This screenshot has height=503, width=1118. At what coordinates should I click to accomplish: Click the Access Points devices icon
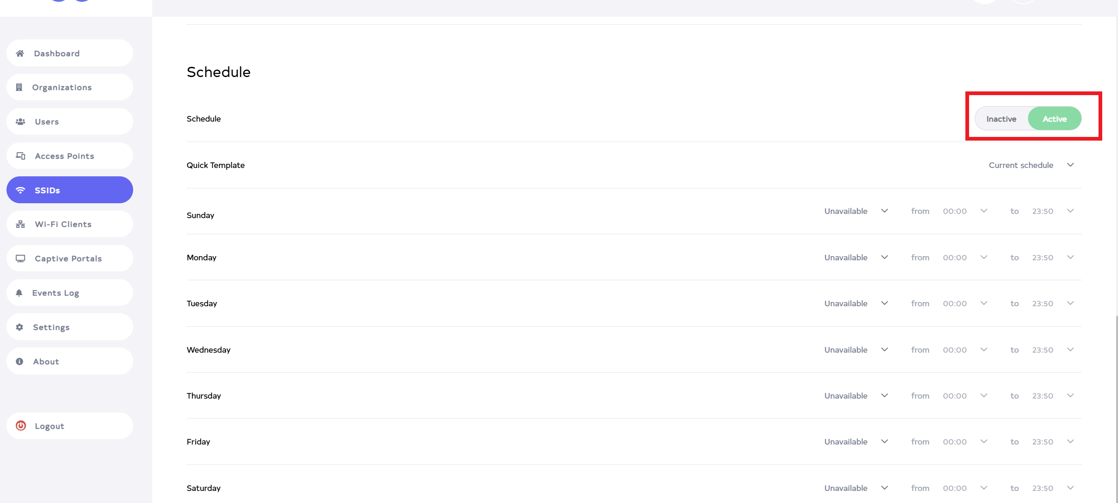tap(21, 156)
